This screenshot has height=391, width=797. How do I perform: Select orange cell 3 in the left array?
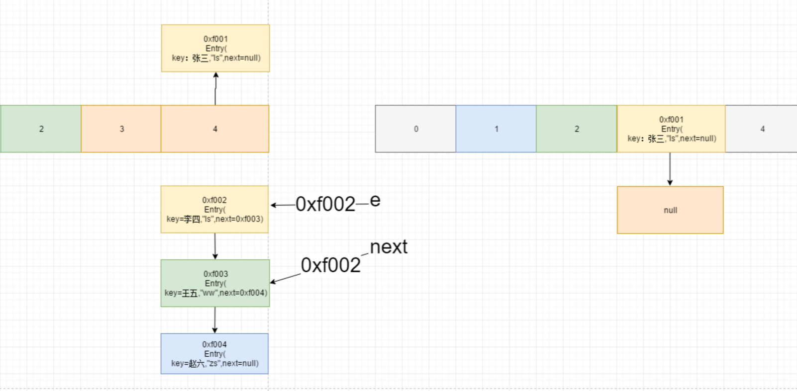tap(121, 129)
